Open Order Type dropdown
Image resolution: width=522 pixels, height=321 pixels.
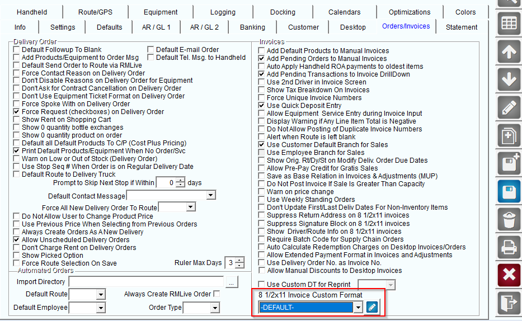click(215, 308)
